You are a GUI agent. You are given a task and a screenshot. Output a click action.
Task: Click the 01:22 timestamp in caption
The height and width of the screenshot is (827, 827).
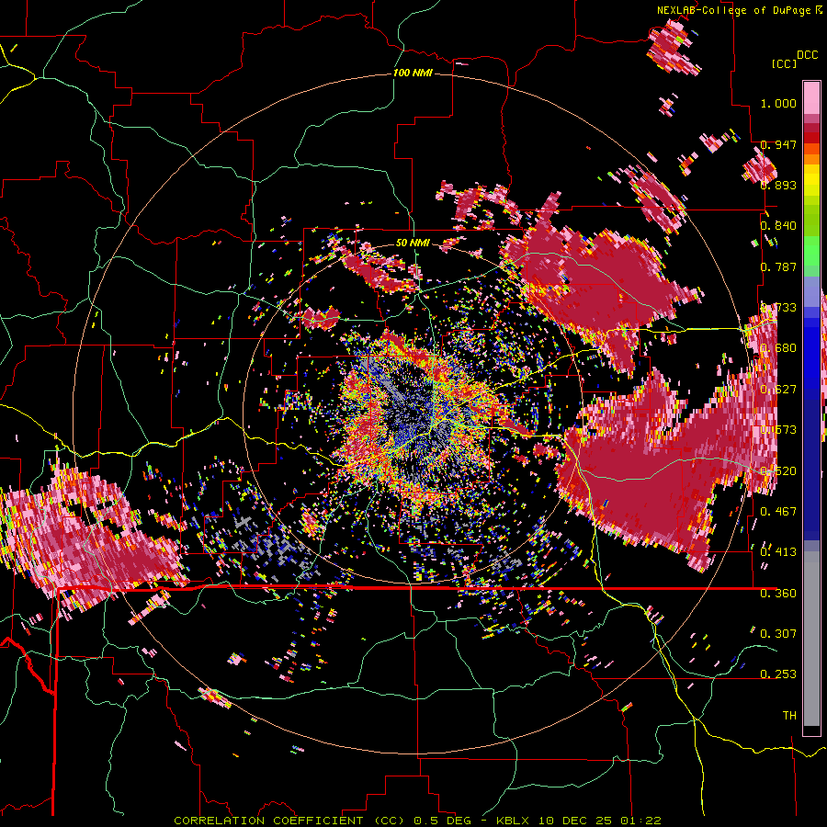pos(640,821)
